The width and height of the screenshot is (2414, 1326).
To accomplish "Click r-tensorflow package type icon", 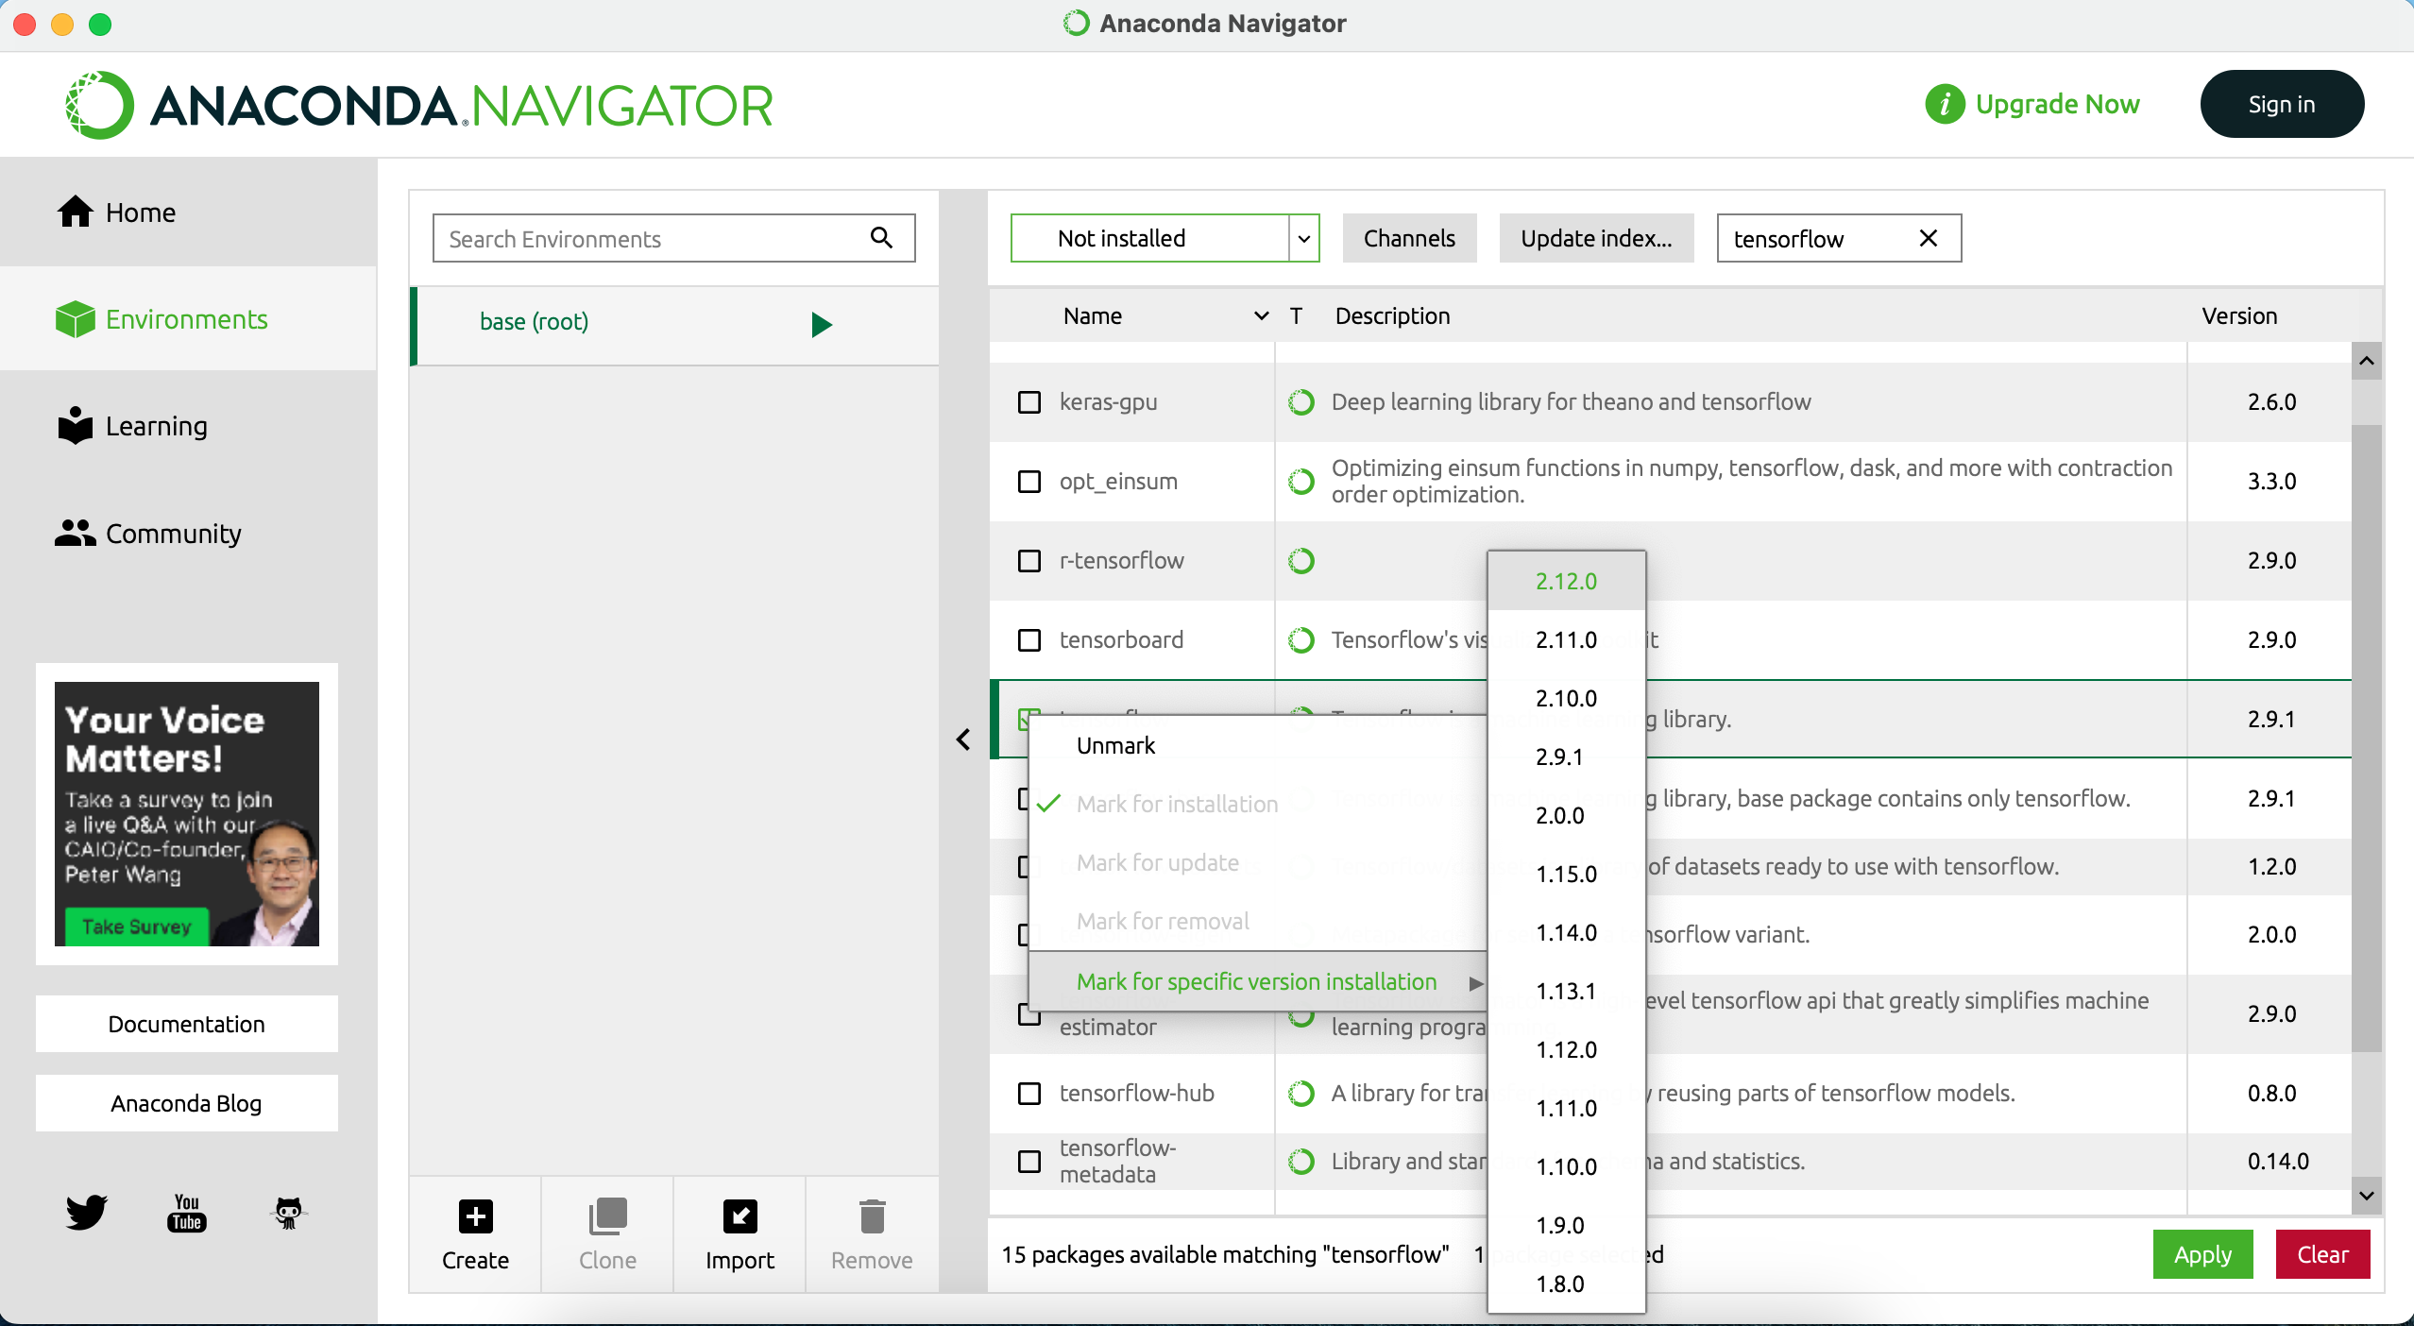I will [1301, 561].
